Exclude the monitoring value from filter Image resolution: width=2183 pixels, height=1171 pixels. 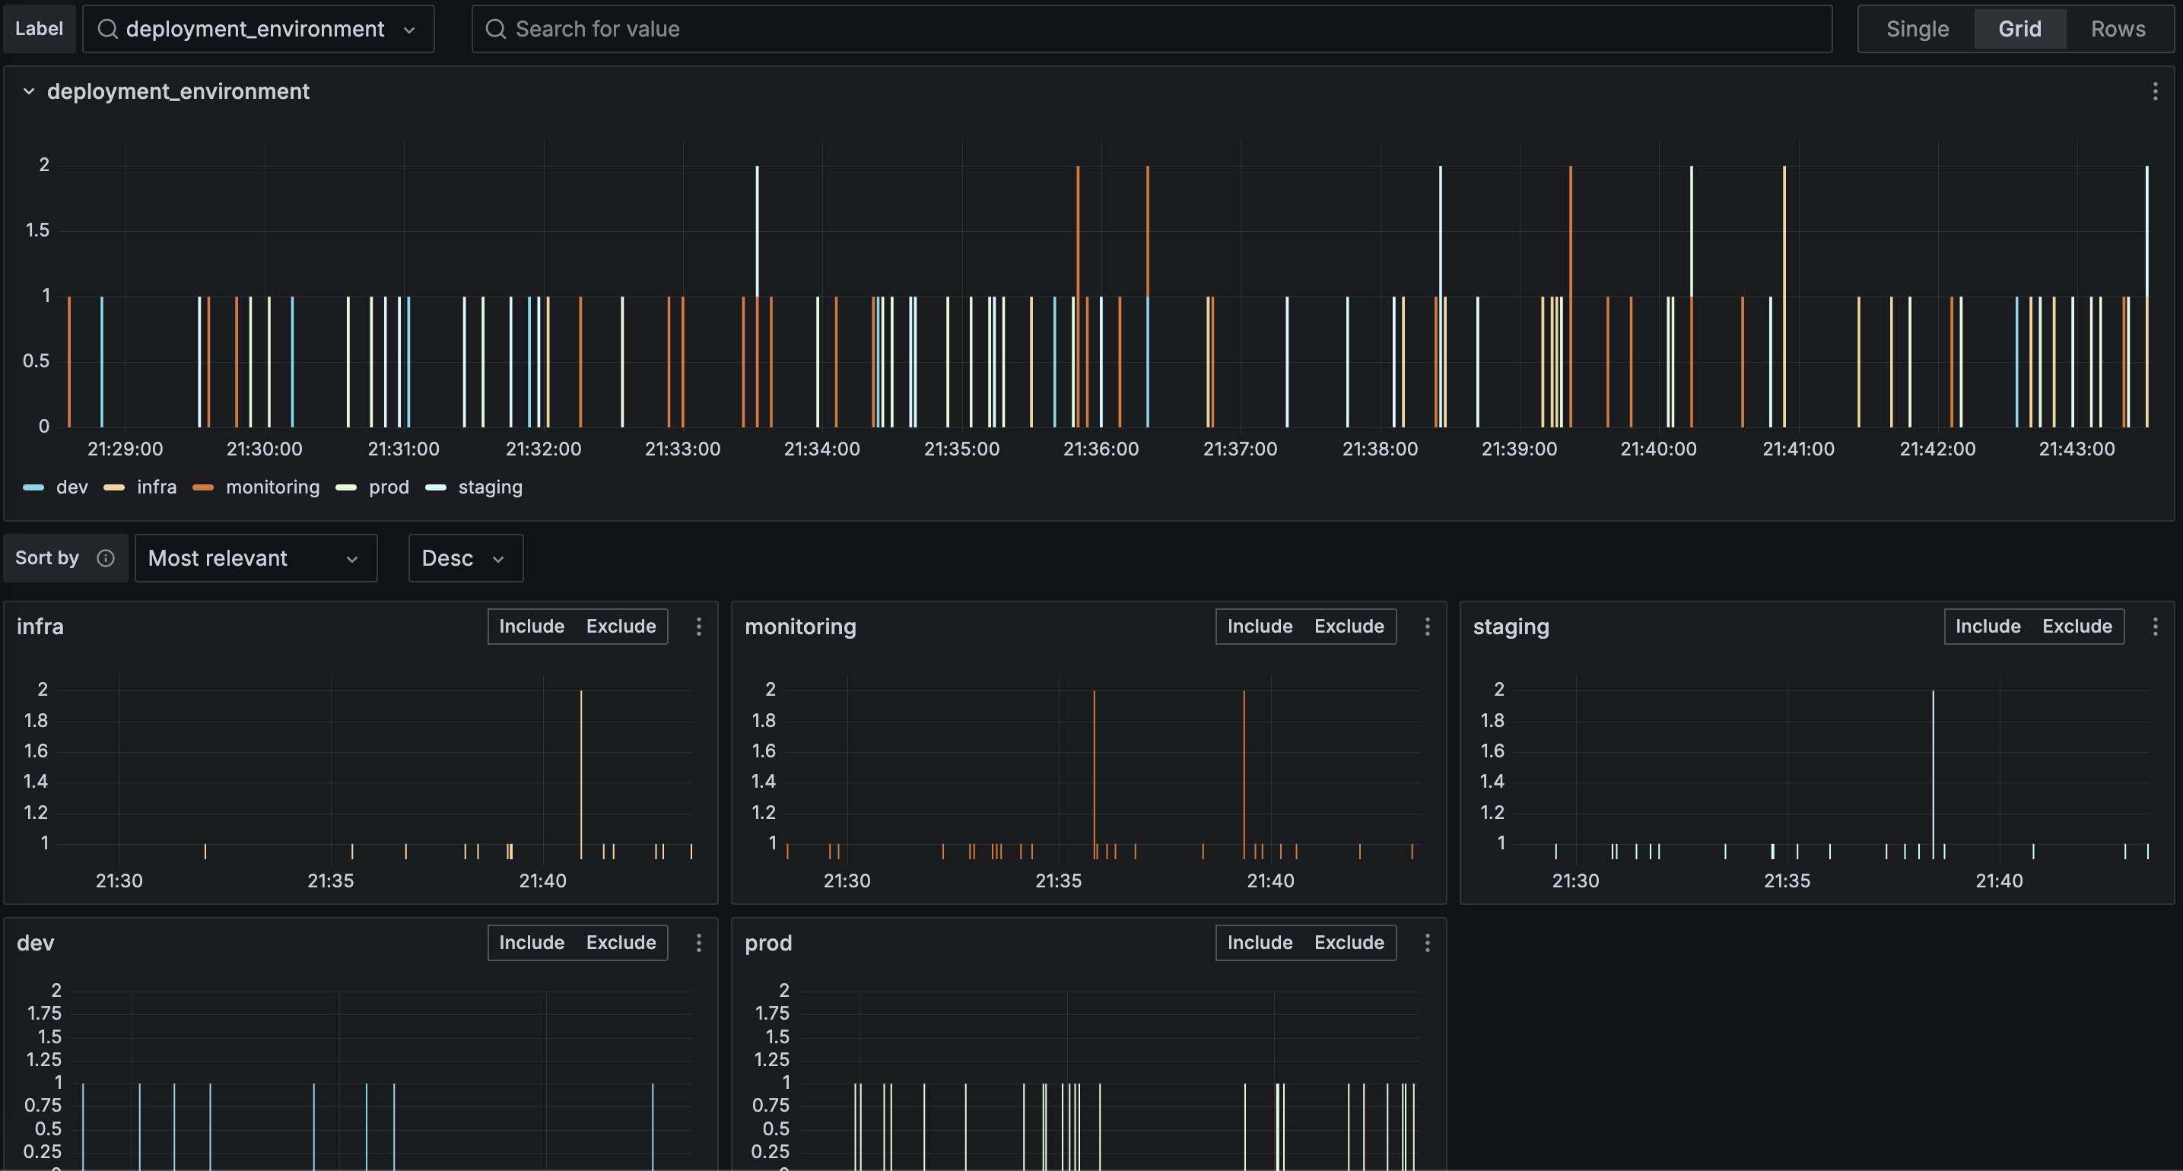1349,626
